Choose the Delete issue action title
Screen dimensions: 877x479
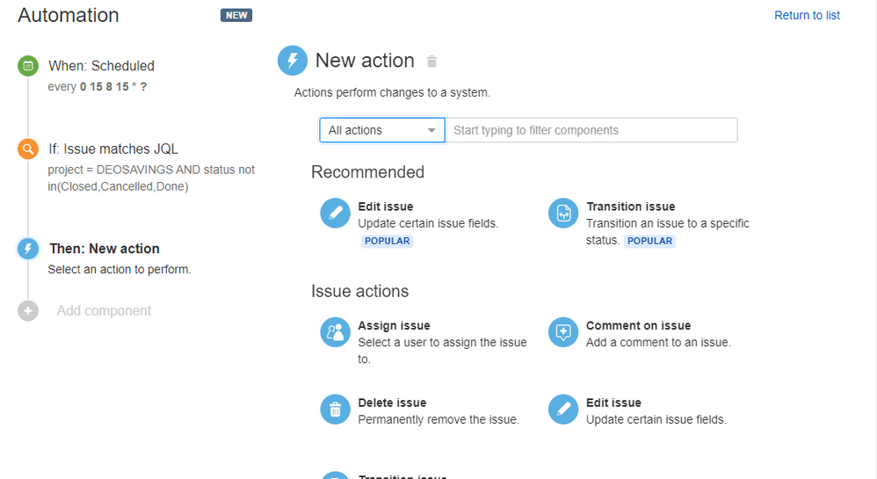tap(392, 403)
